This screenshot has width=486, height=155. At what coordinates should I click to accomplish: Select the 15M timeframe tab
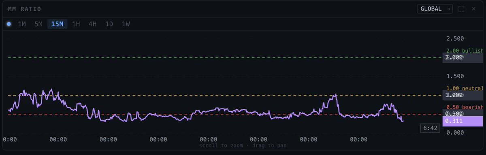tap(57, 24)
